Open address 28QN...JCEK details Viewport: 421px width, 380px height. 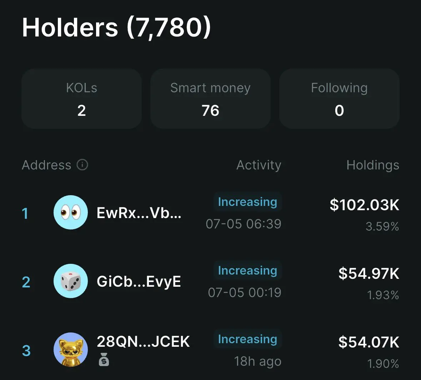pos(143,341)
